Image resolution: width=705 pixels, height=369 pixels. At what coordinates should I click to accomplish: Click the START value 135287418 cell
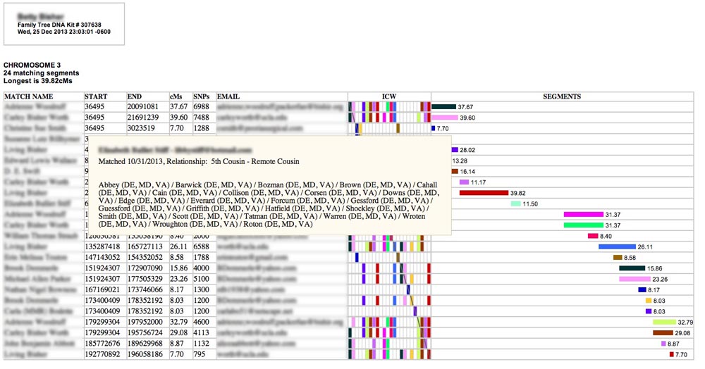(104, 247)
